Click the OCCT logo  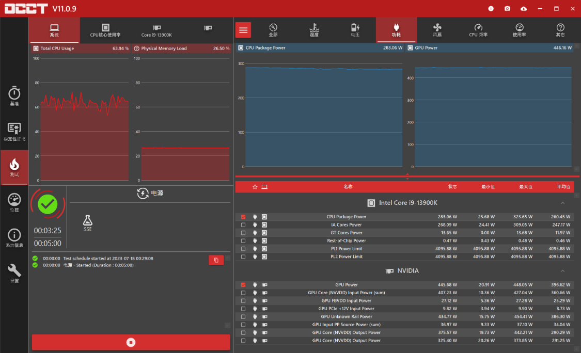26,9
